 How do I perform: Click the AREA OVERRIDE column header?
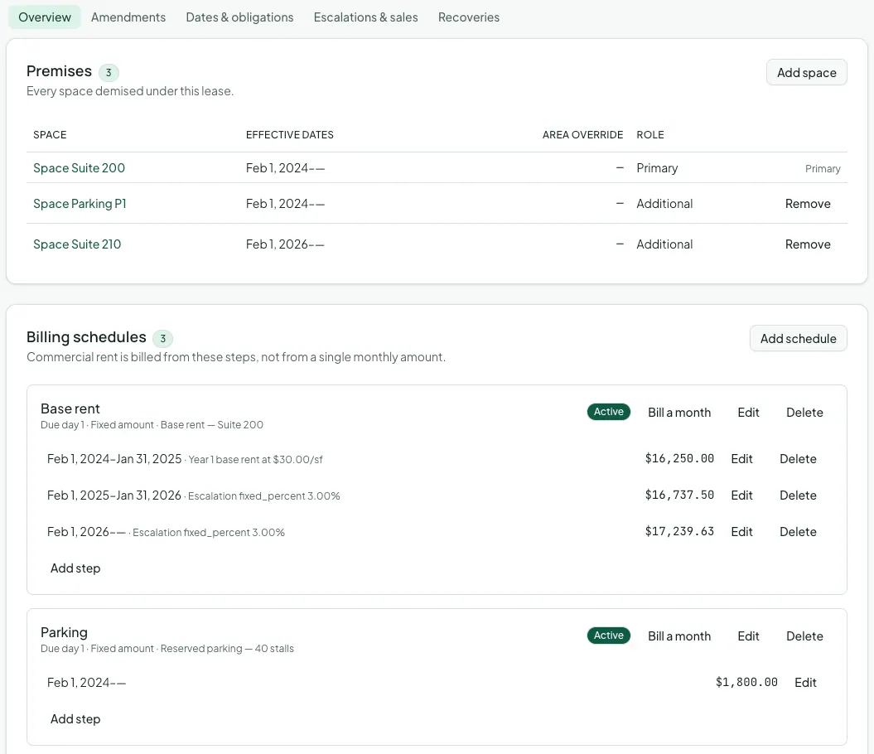pos(582,135)
